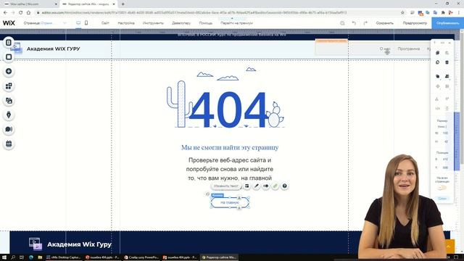Click the Y position field
Screen dimensions: 464x261
pyautogui.click(x=445, y=167)
